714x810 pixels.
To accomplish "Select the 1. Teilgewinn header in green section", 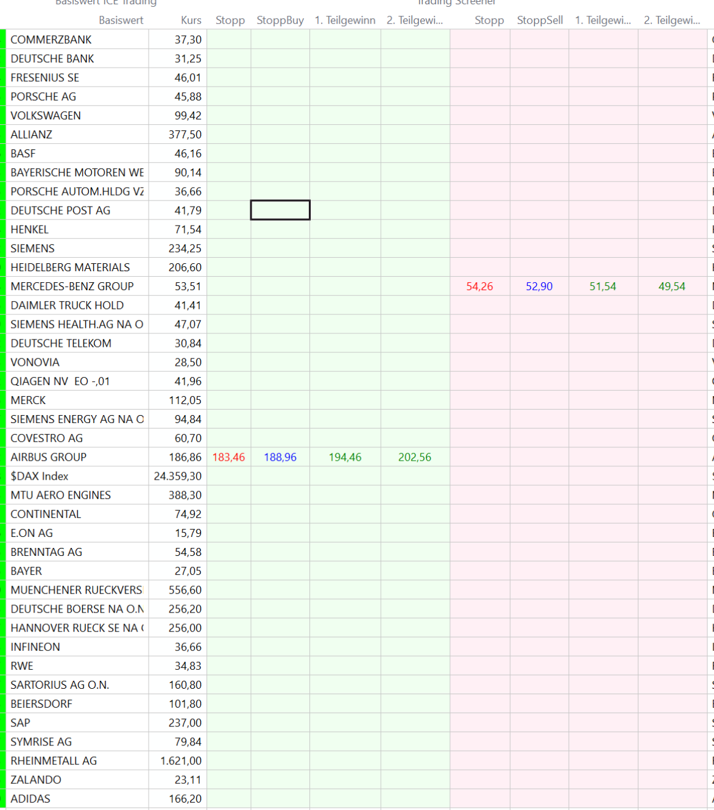I will point(345,20).
